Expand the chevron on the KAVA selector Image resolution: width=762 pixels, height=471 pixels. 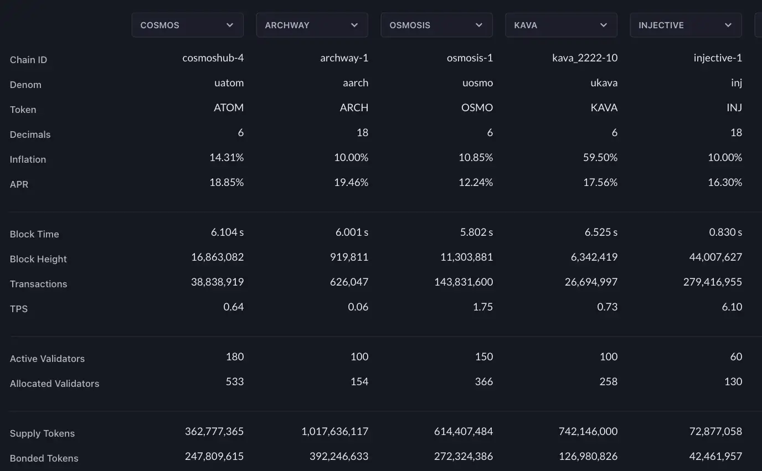point(604,25)
